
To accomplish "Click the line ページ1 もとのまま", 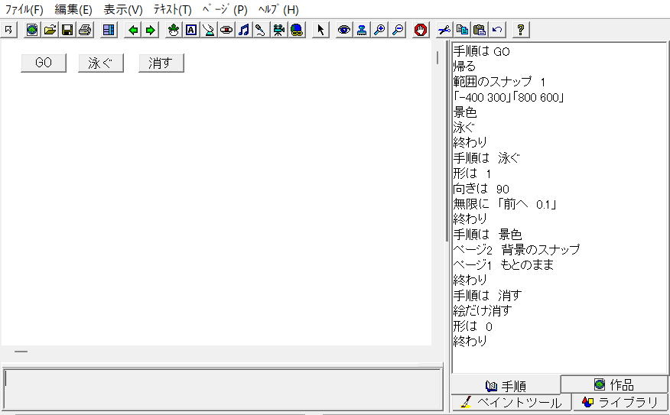I will click(x=503, y=264).
